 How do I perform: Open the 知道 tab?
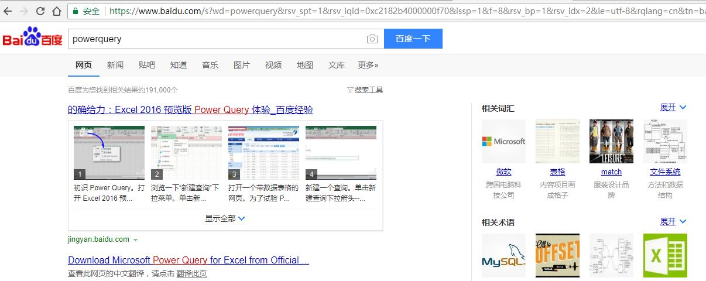coord(179,65)
